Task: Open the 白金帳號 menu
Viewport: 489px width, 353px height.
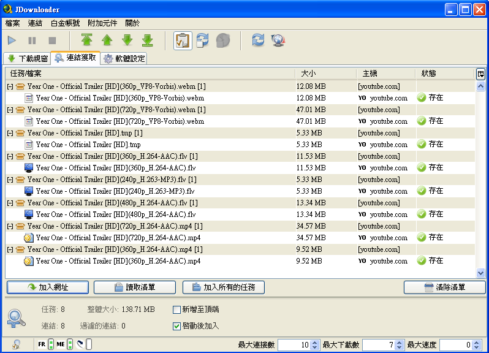Action: click(65, 23)
